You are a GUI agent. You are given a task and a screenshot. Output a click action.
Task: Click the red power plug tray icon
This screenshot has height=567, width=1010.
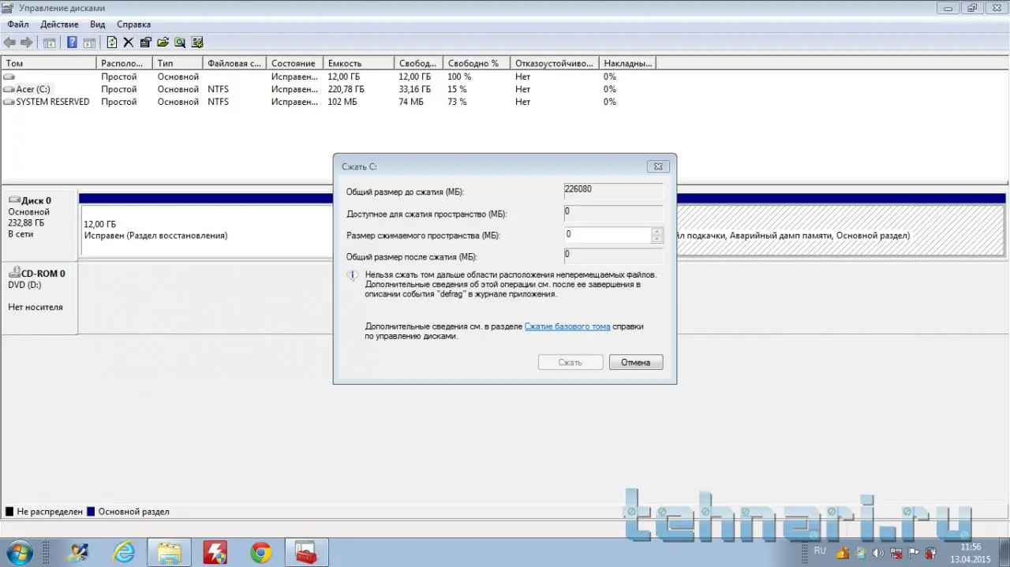(930, 553)
